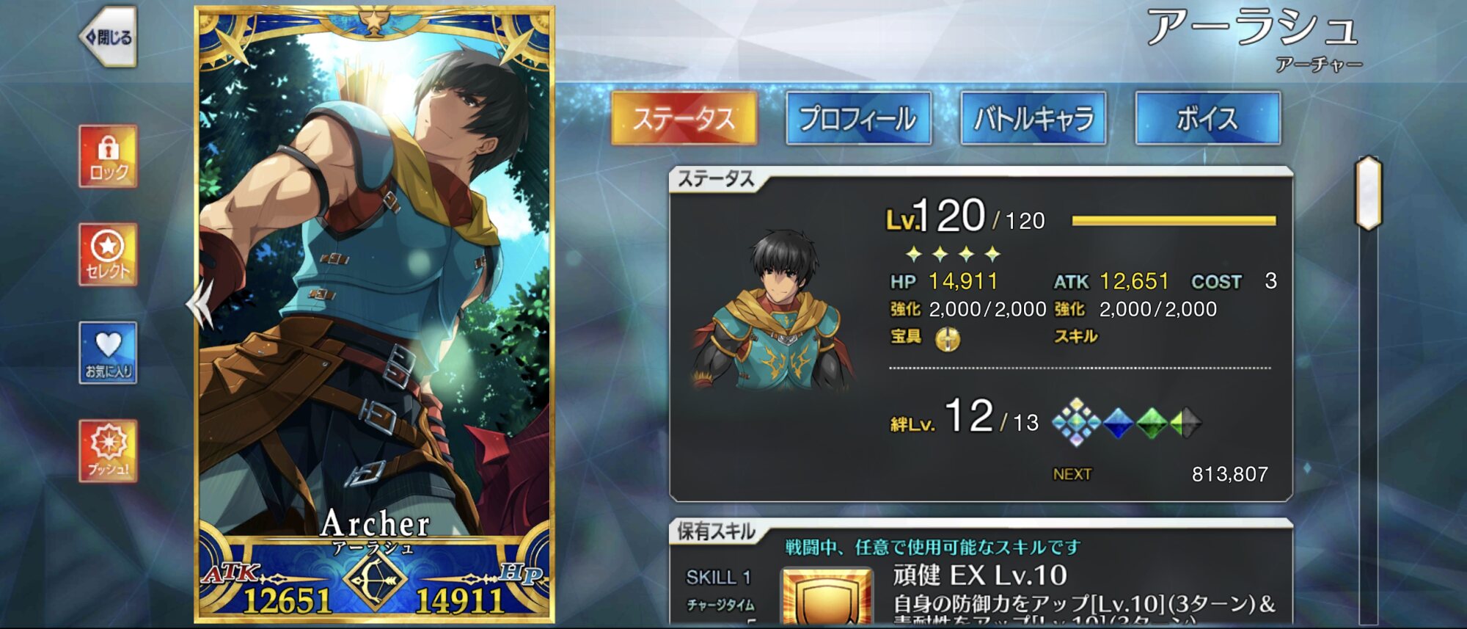Tap the left arrow on card art
Screen dimensions: 1467x629
(x=200, y=303)
